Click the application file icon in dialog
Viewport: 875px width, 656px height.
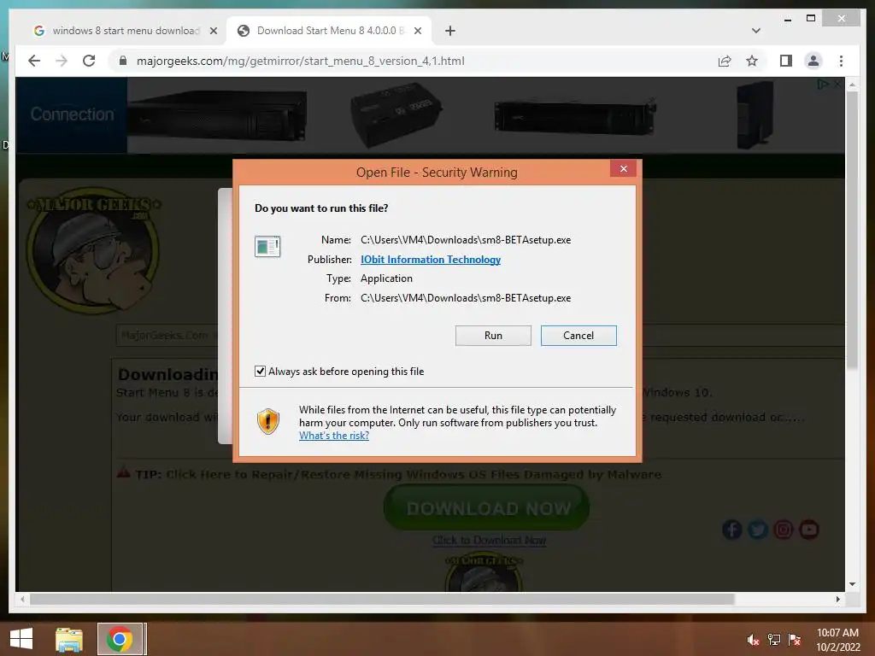click(267, 246)
